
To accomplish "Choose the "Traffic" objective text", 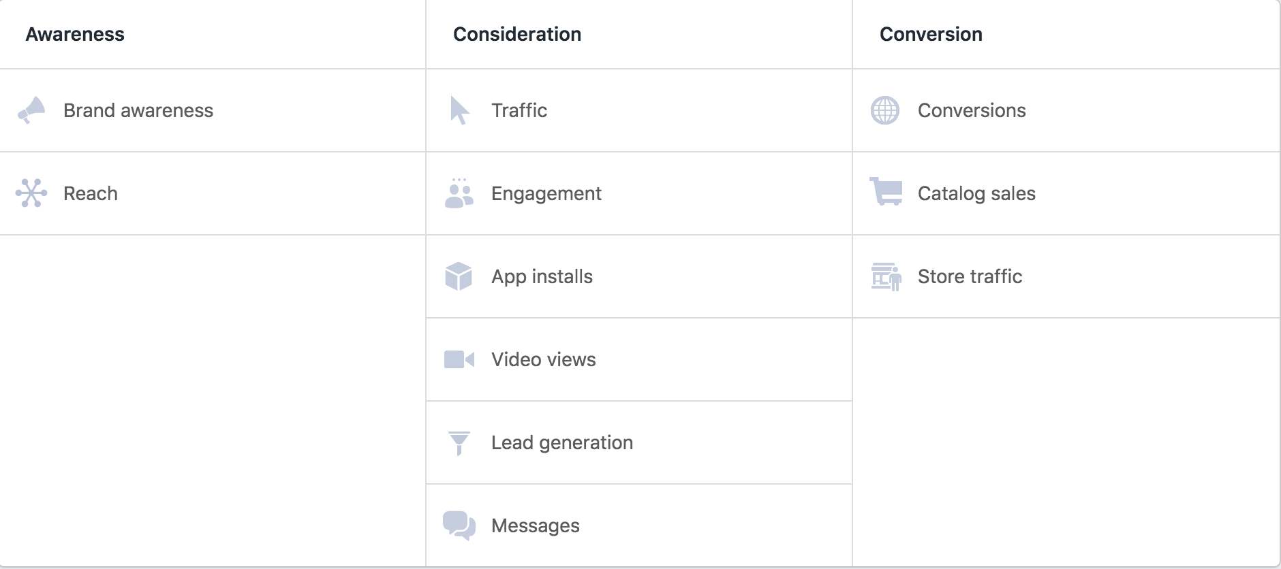I will 519,110.
